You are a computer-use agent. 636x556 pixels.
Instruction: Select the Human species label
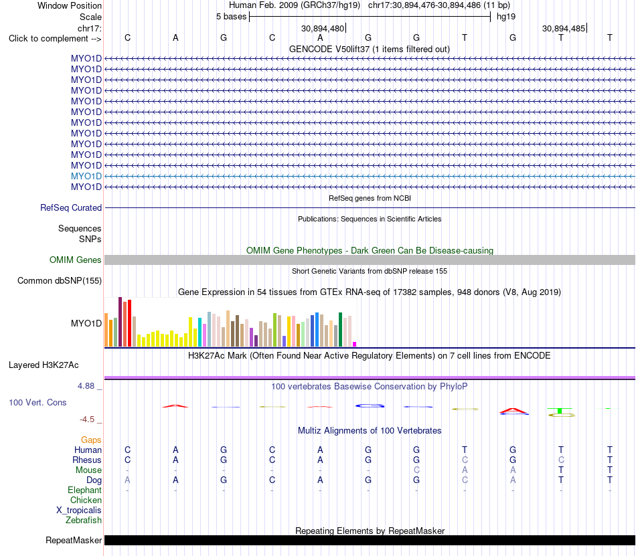[88, 450]
